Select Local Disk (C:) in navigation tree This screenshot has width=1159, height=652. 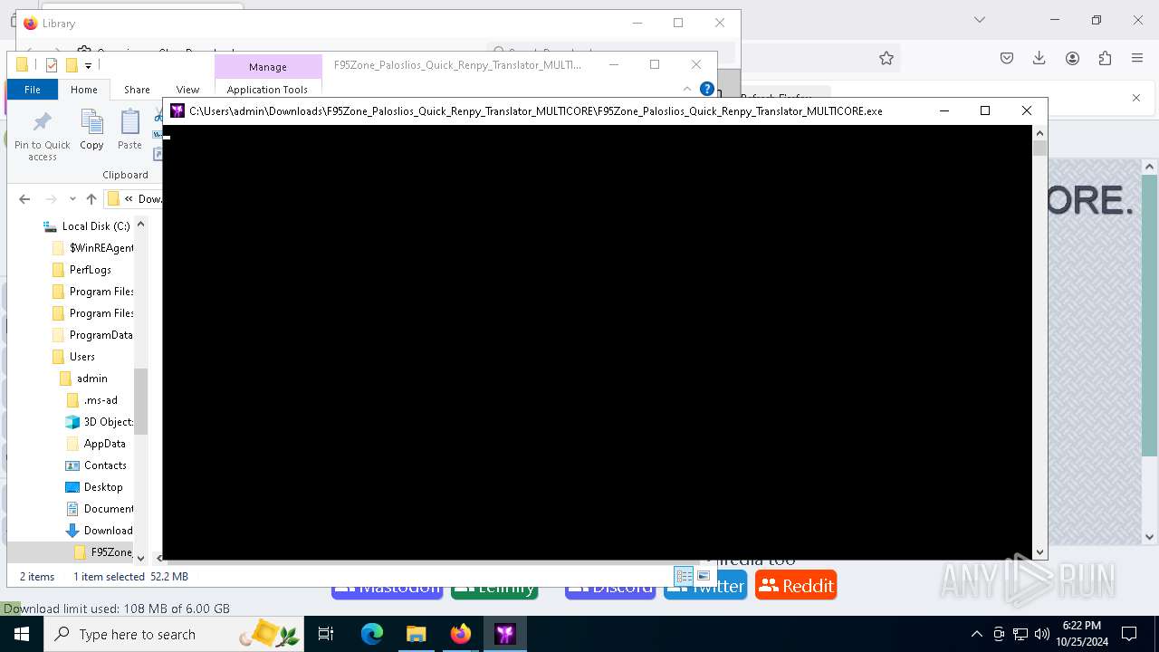click(96, 226)
